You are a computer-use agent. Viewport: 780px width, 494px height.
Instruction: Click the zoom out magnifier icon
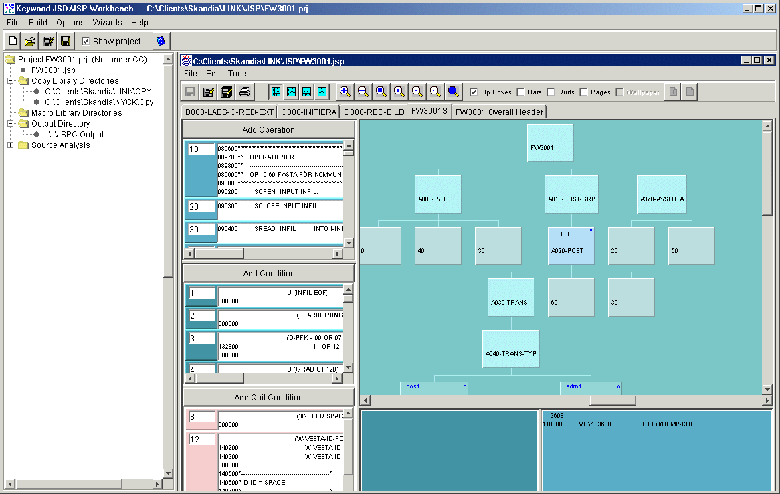[x=363, y=92]
